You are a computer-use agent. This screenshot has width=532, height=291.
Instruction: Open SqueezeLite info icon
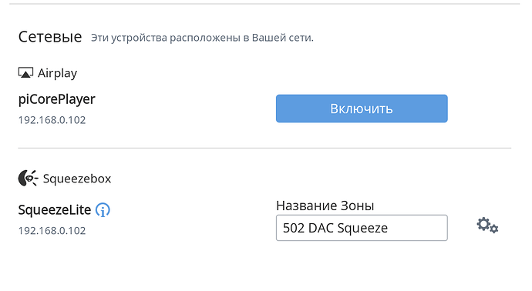103,210
